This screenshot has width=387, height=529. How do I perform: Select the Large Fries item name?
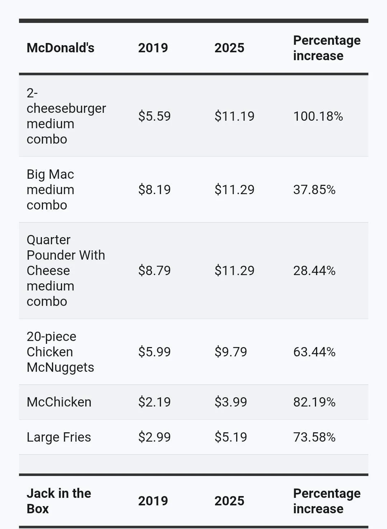coord(59,437)
